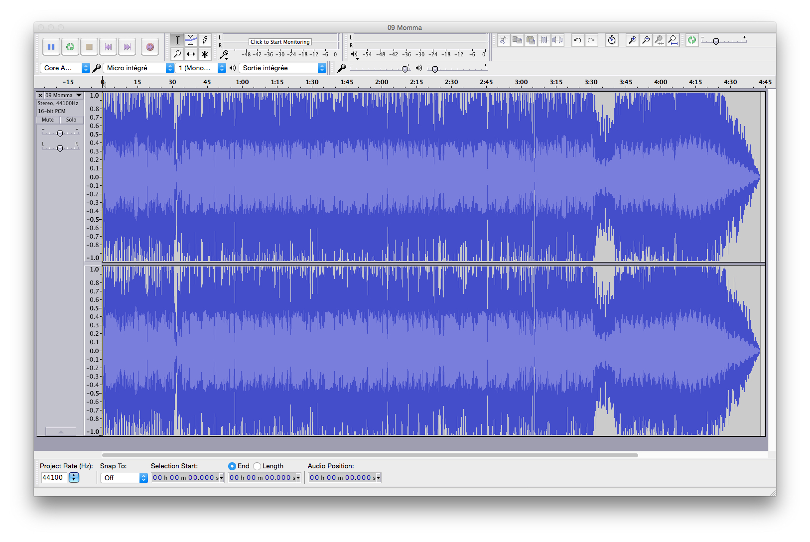Viewport: 810px width, 542px height.
Task: Trim audio outside selection
Action: pyautogui.click(x=545, y=40)
